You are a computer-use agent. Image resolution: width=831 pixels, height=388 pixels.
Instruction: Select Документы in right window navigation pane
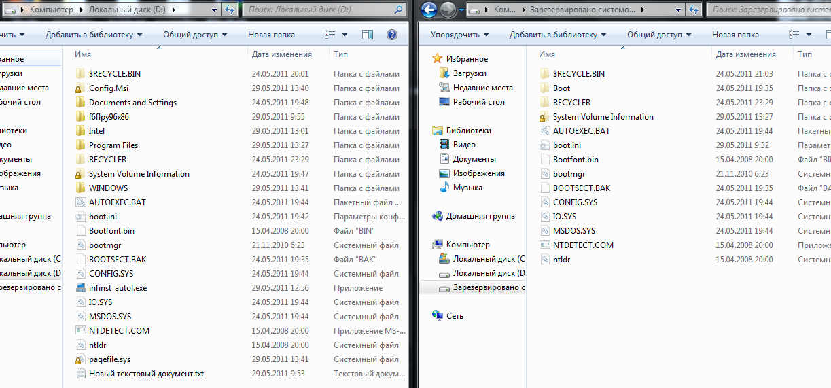(x=474, y=158)
